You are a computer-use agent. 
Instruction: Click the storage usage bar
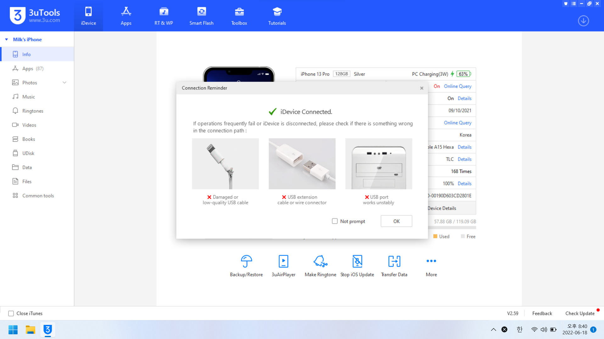[452, 228]
